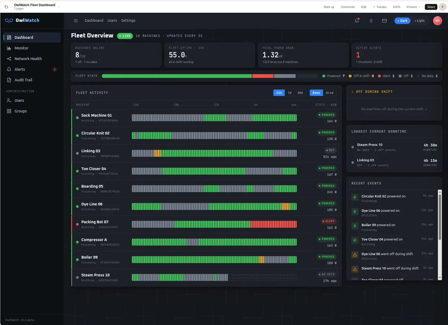Click the refresh icon by OwlWatch title
Image resolution: width=448 pixels, height=325 pixels.
[x=6, y=7]
